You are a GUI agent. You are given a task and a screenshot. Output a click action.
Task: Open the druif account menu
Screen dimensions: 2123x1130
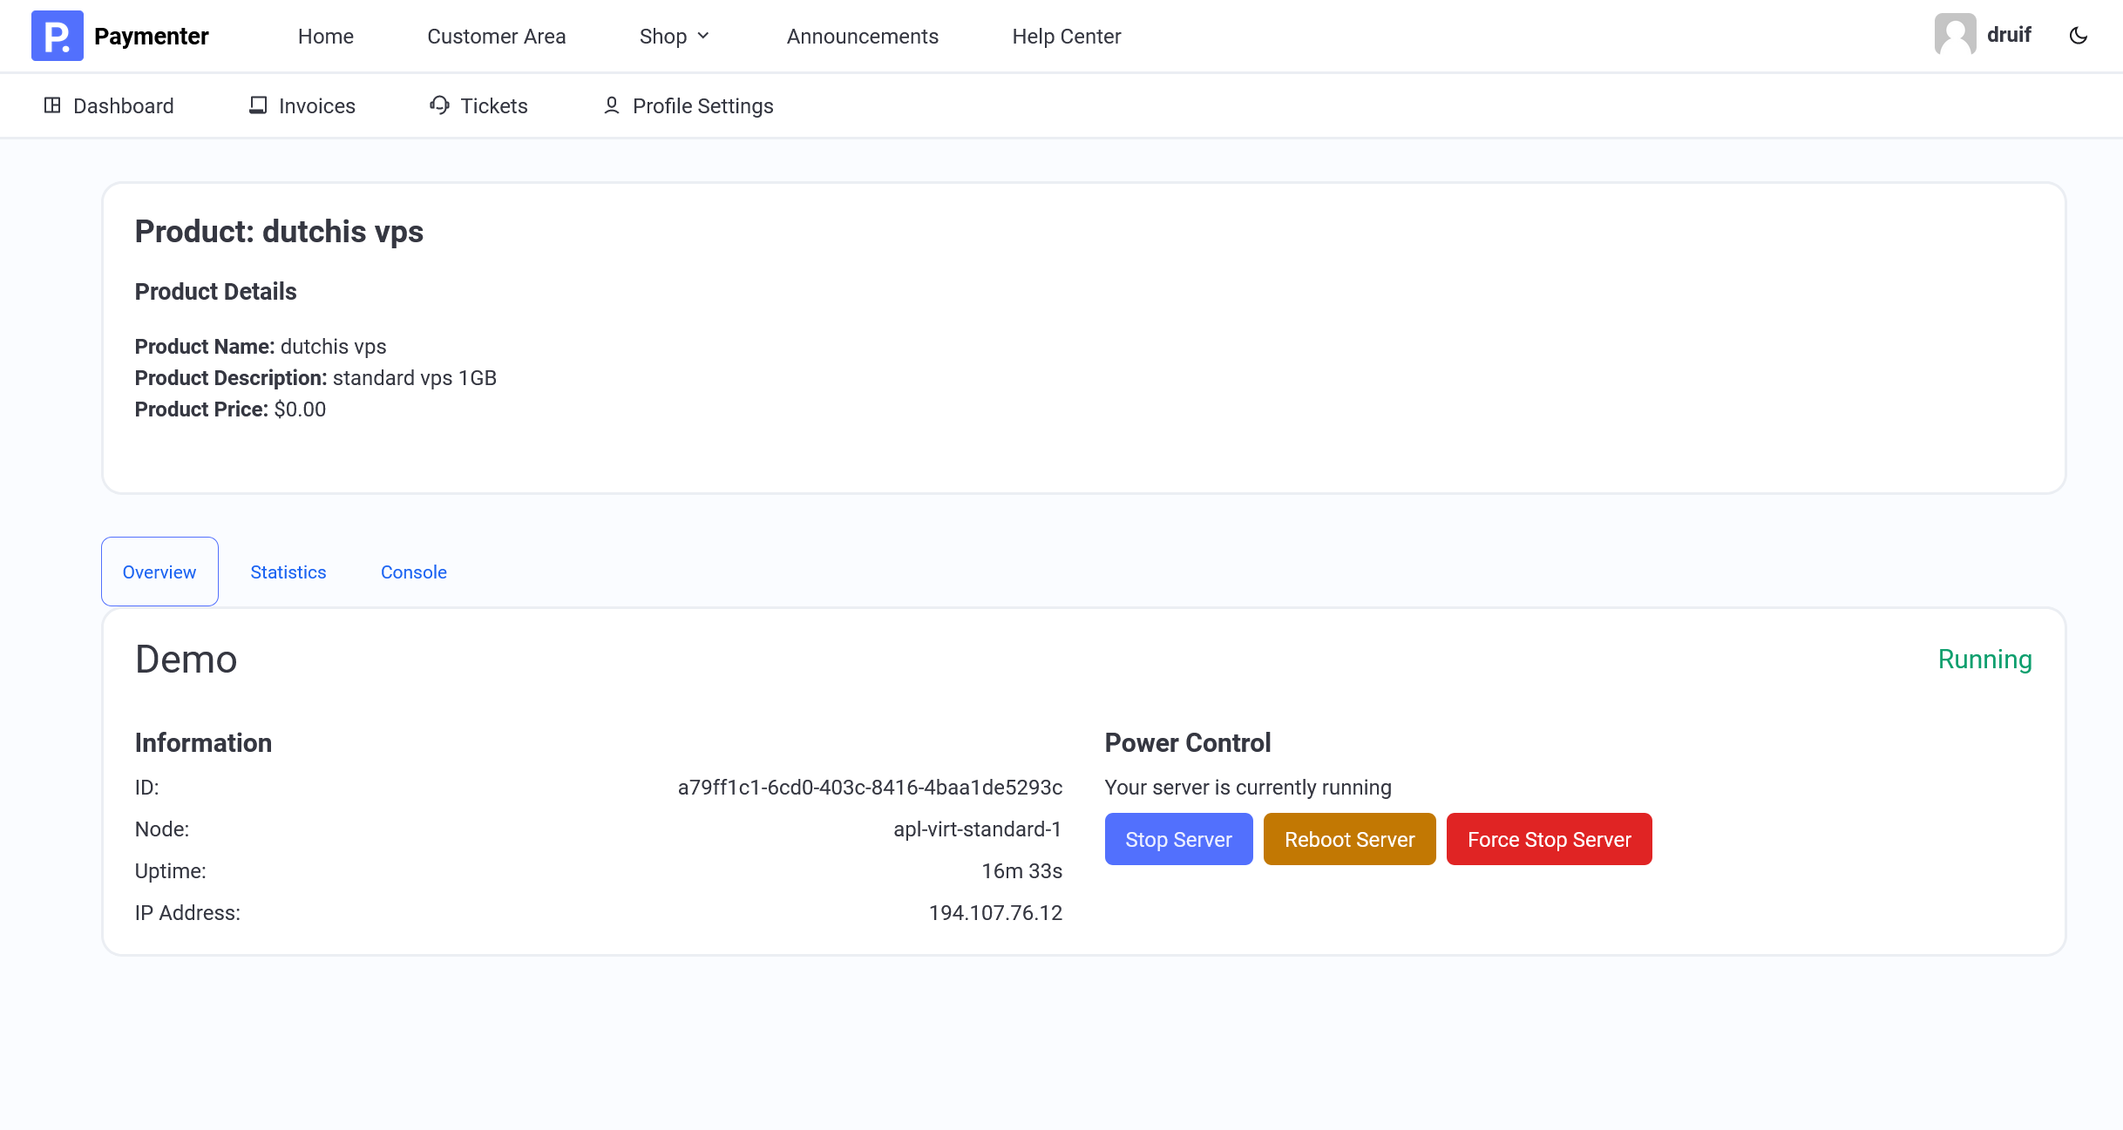coord(2008,35)
